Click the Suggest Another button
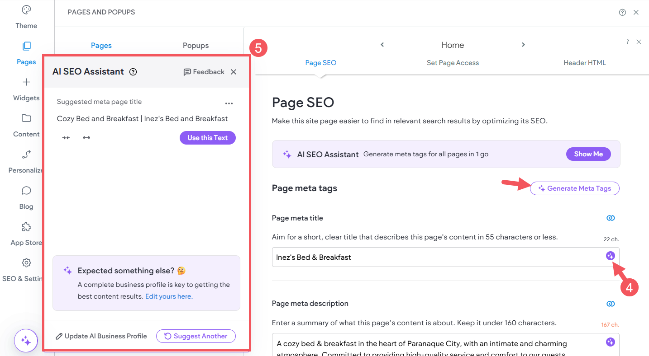 click(196, 336)
